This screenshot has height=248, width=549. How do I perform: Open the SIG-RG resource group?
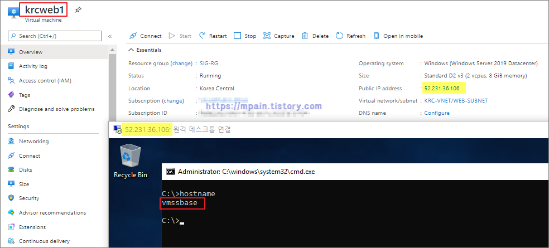pyautogui.click(x=209, y=64)
